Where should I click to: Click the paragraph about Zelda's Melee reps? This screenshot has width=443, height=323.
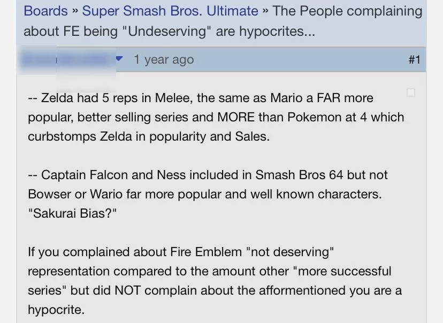point(214,117)
